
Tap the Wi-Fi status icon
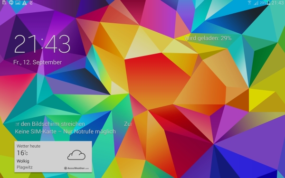(x=249, y=3)
